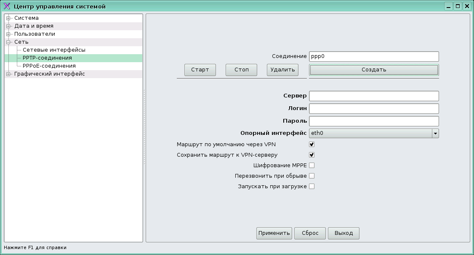This screenshot has width=474, height=255.
Task: Expand the Графический интерфейс node
Action: tap(8, 74)
